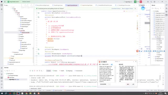Collapse the Spring Boot services node

(5, 73)
